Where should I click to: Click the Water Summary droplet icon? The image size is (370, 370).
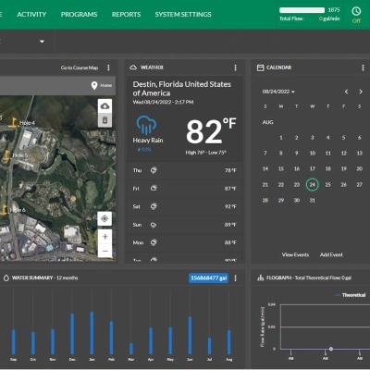[6, 277]
